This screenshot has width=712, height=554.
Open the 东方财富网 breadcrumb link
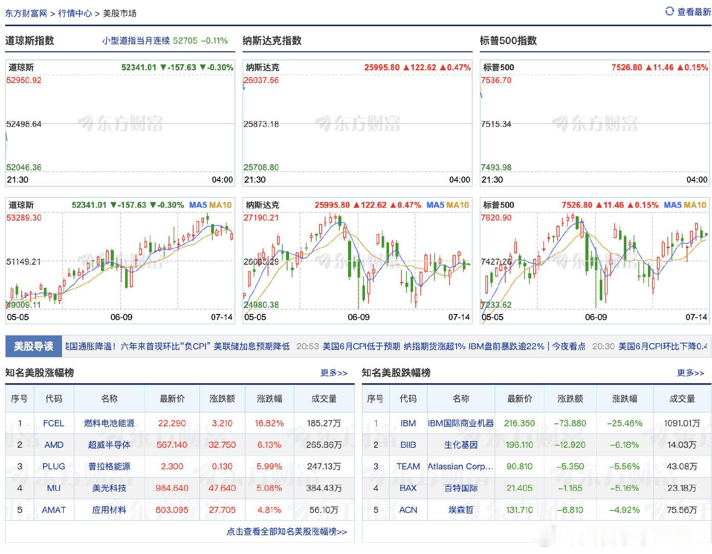coord(26,13)
